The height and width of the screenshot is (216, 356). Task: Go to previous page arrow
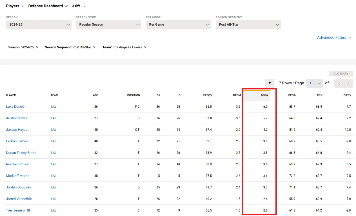tap(339, 83)
